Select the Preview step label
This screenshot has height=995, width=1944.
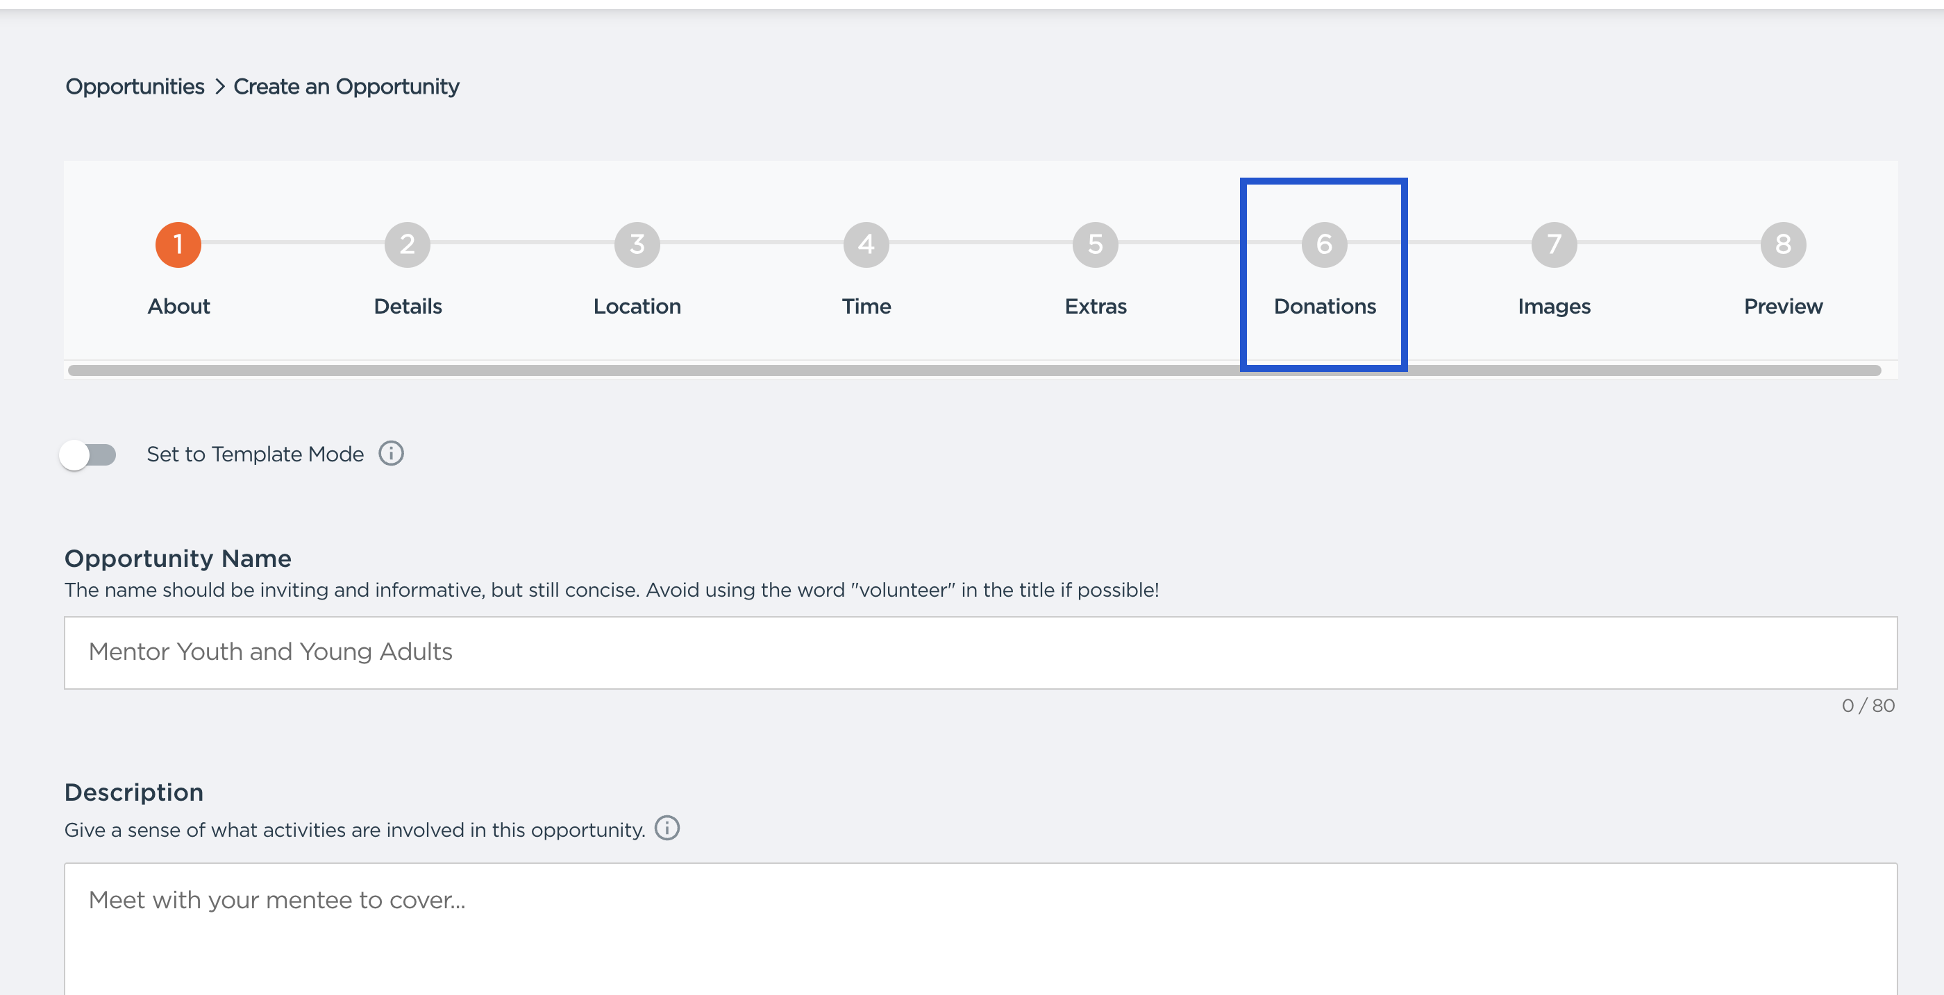1783,306
